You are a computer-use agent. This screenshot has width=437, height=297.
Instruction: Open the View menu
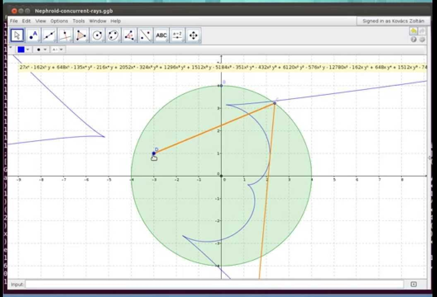(x=40, y=21)
